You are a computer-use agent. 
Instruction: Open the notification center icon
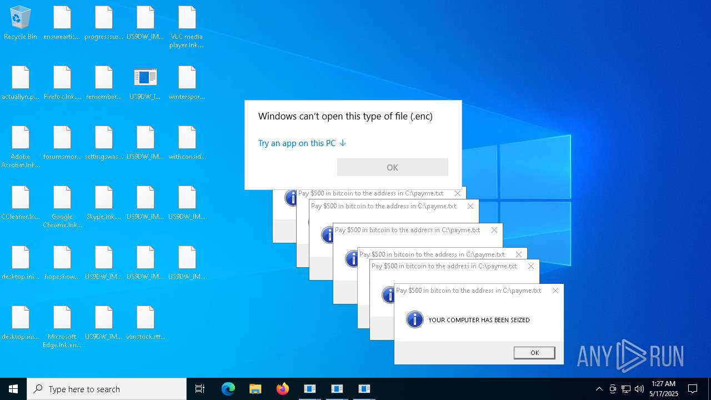tap(693, 389)
